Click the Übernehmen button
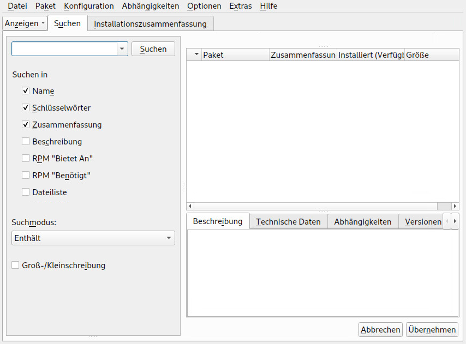 tap(432, 330)
